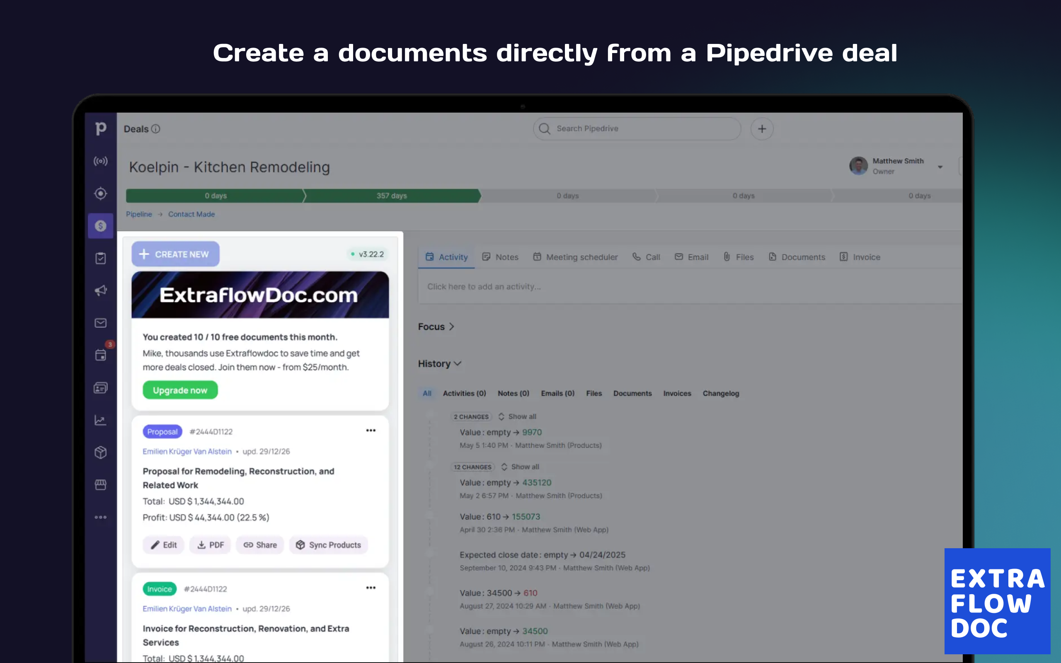
Task: Open the Insights chart sidebar icon
Action: tap(100, 420)
